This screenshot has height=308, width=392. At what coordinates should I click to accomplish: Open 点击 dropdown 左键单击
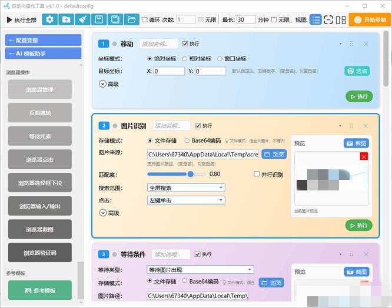[186, 200]
